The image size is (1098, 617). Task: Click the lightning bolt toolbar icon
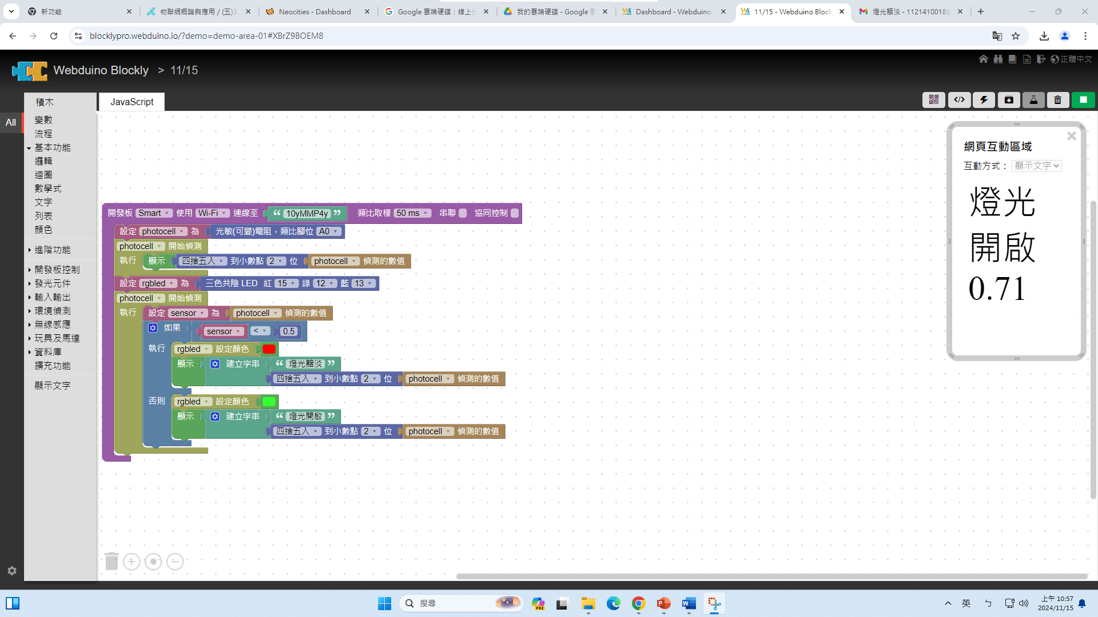[984, 100]
